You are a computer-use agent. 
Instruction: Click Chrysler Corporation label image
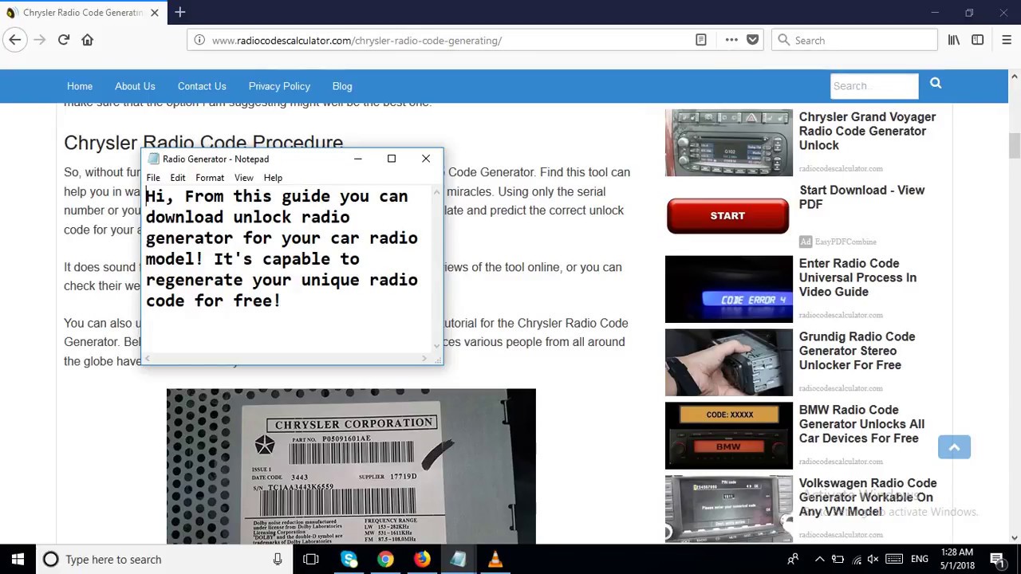pyautogui.click(x=351, y=466)
